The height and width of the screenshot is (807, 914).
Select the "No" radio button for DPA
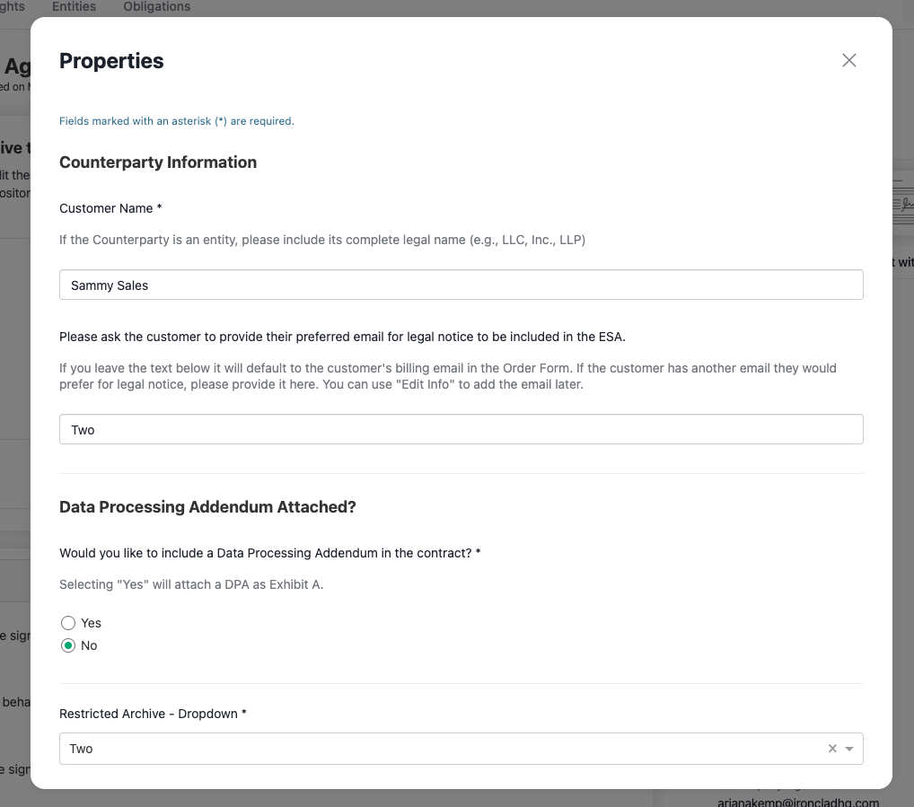[x=68, y=645]
